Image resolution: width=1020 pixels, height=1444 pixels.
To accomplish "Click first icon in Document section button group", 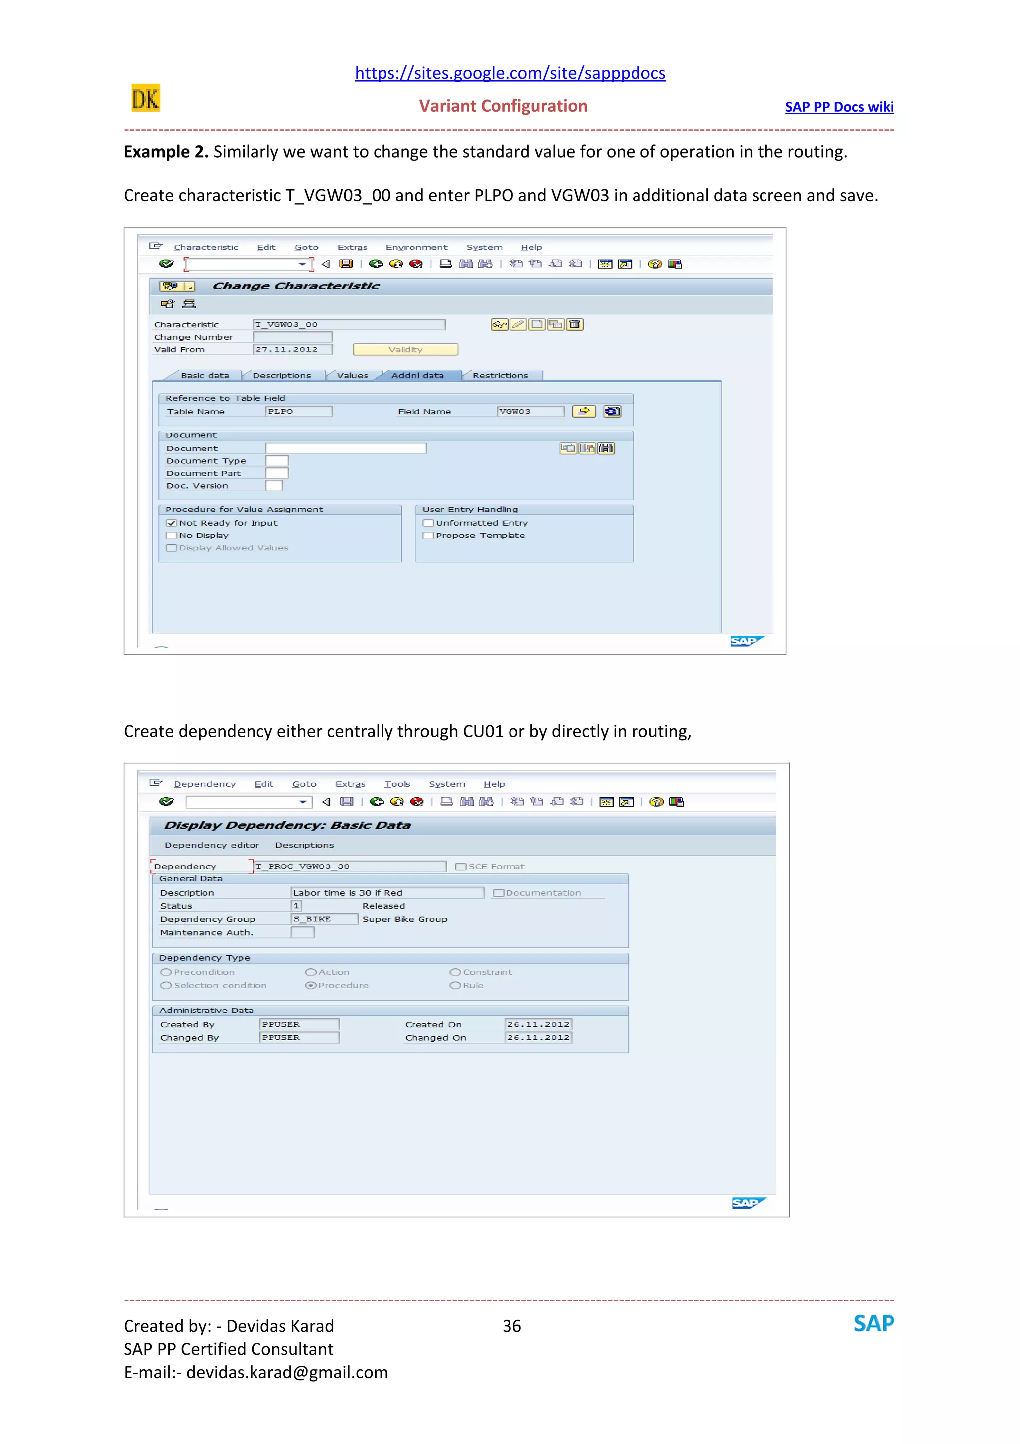I will 568,448.
